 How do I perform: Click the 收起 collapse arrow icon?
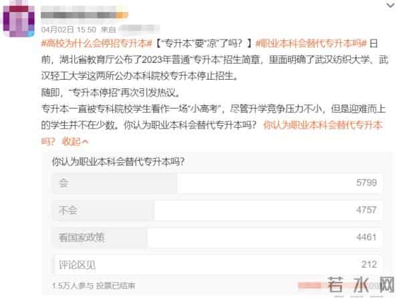coord(86,142)
